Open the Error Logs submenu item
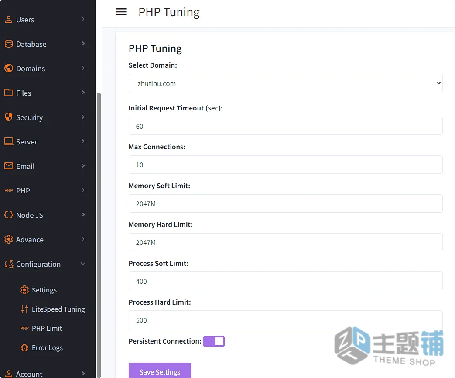 (47, 348)
